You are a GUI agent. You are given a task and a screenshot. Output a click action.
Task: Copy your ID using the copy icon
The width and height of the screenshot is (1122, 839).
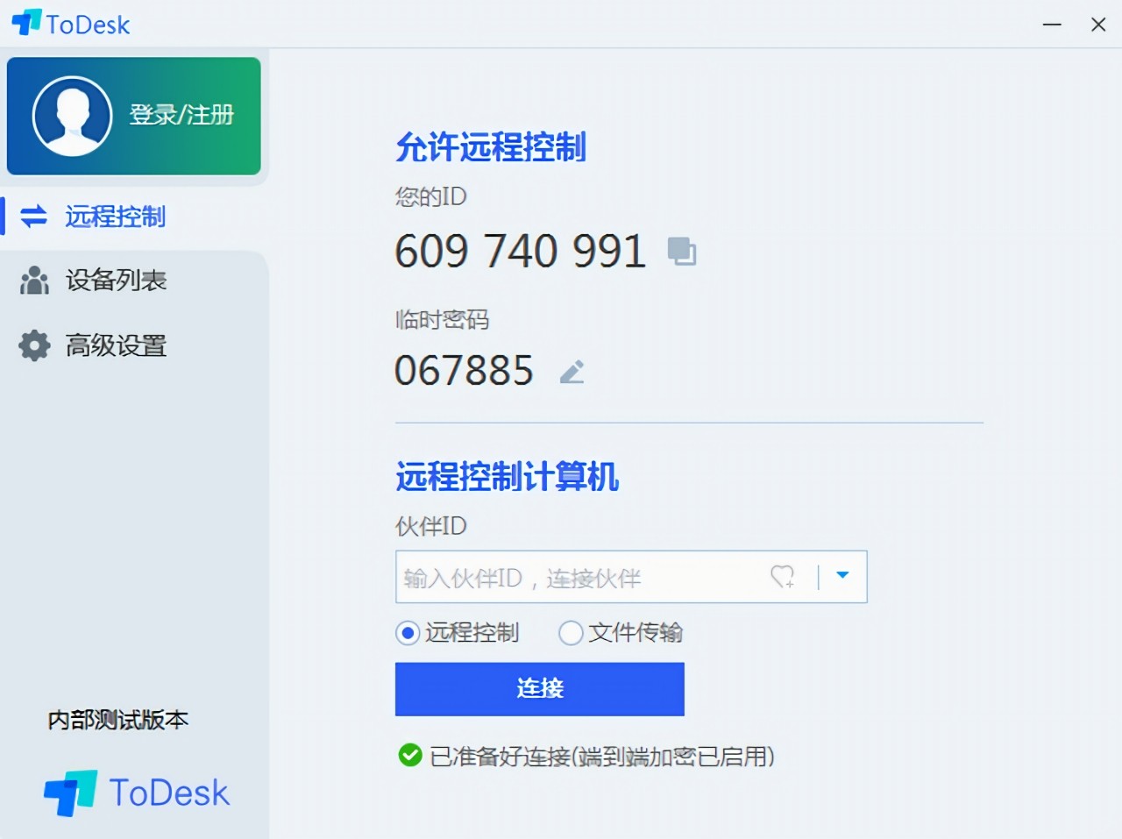(682, 251)
